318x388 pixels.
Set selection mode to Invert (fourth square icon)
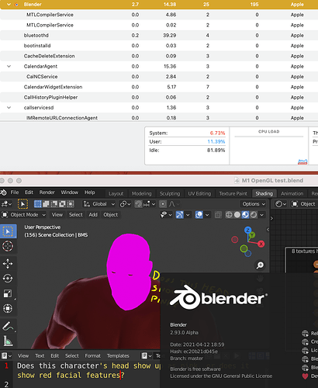click(62, 204)
